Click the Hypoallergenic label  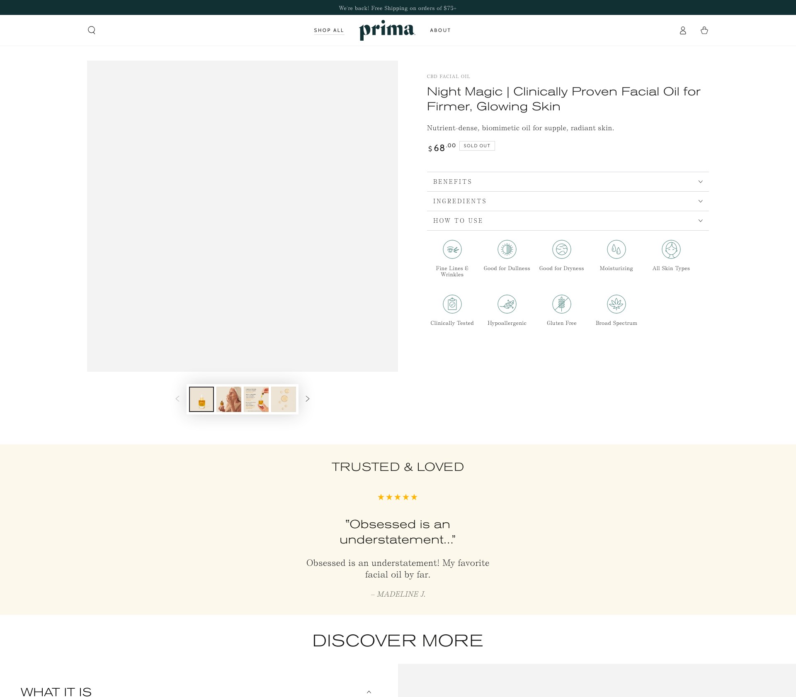[507, 323]
